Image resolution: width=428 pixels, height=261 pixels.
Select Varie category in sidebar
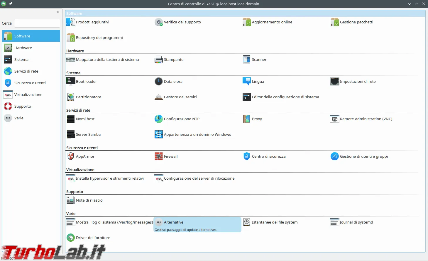[x=31, y=118]
